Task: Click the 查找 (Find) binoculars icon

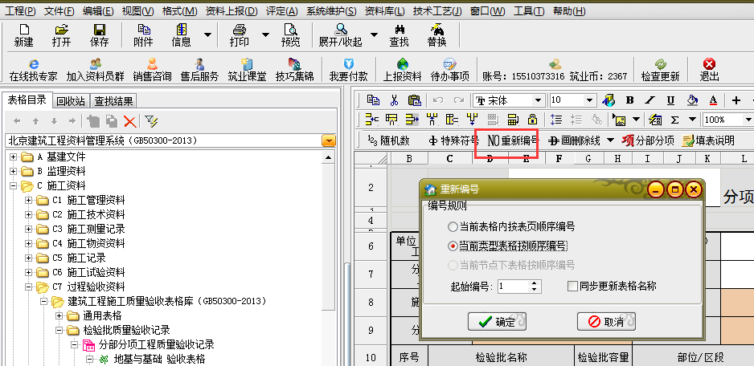Action: click(399, 35)
